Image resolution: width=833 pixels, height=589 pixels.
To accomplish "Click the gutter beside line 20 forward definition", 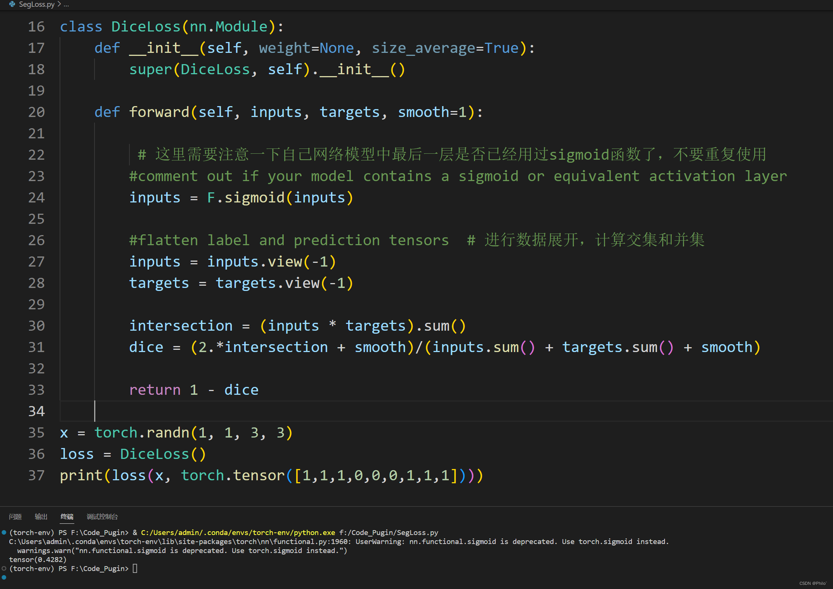I will [x=36, y=112].
